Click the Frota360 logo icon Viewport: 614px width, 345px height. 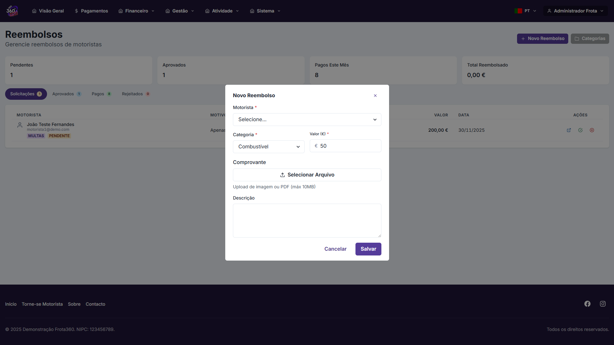click(12, 11)
